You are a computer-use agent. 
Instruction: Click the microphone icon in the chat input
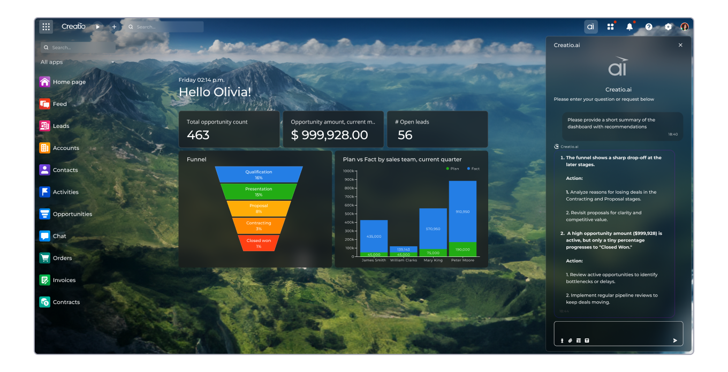coord(562,340)
